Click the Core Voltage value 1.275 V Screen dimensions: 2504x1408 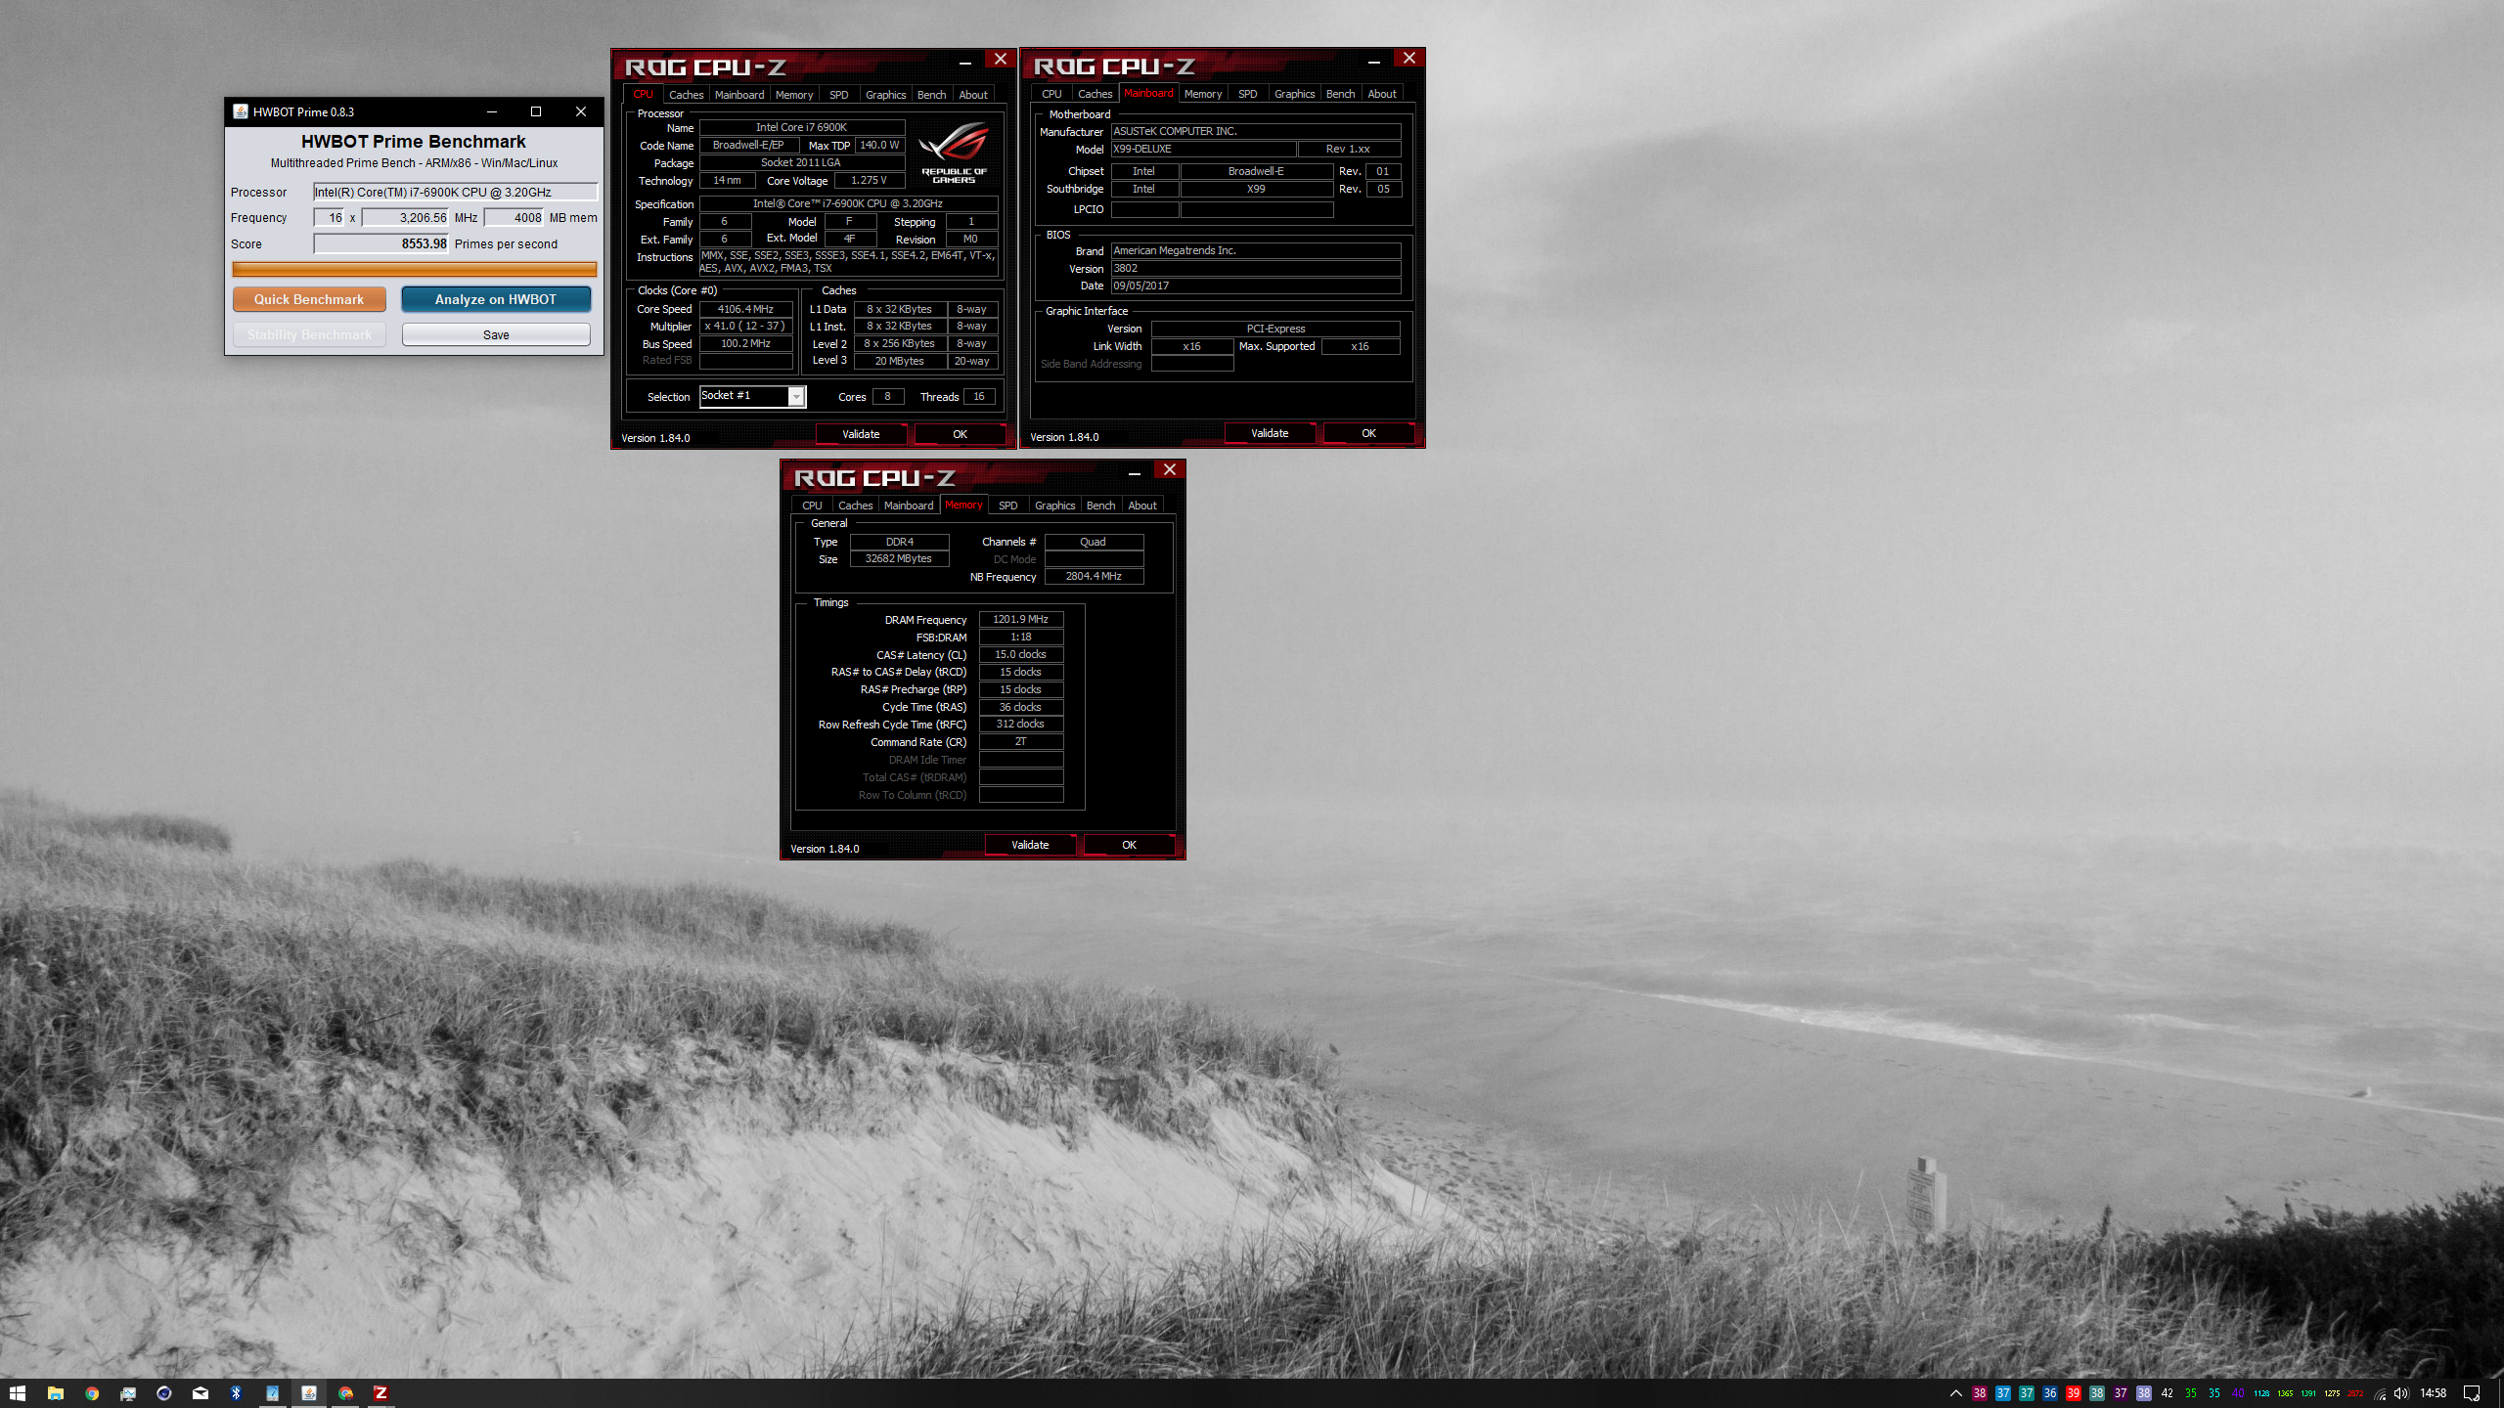point(869,180)
